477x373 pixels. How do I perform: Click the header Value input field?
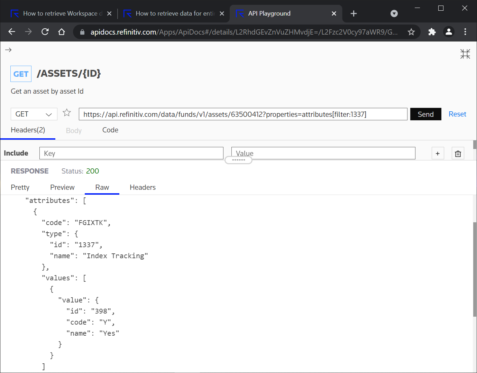[323, 153]
